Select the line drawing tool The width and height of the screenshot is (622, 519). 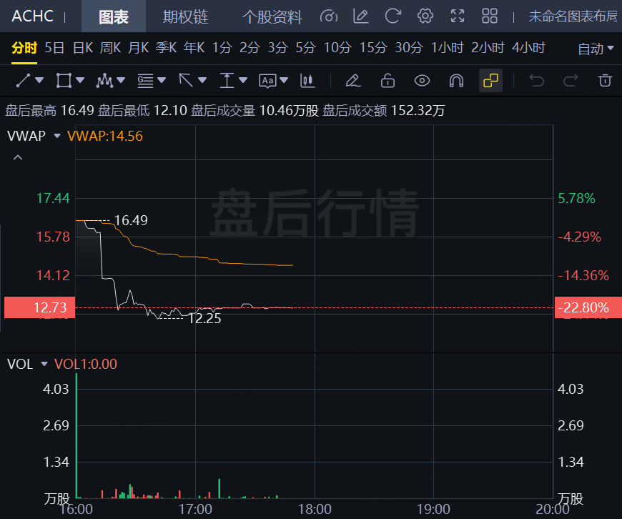tap(23, 80)
